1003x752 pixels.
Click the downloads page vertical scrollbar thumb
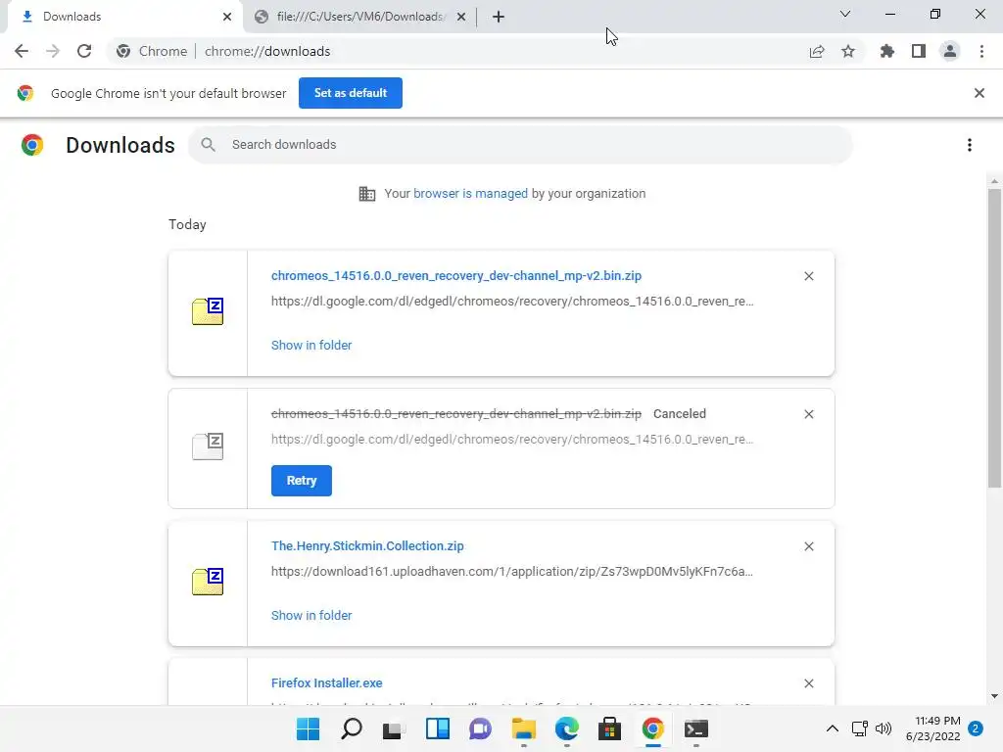click(x=994, y=338)
